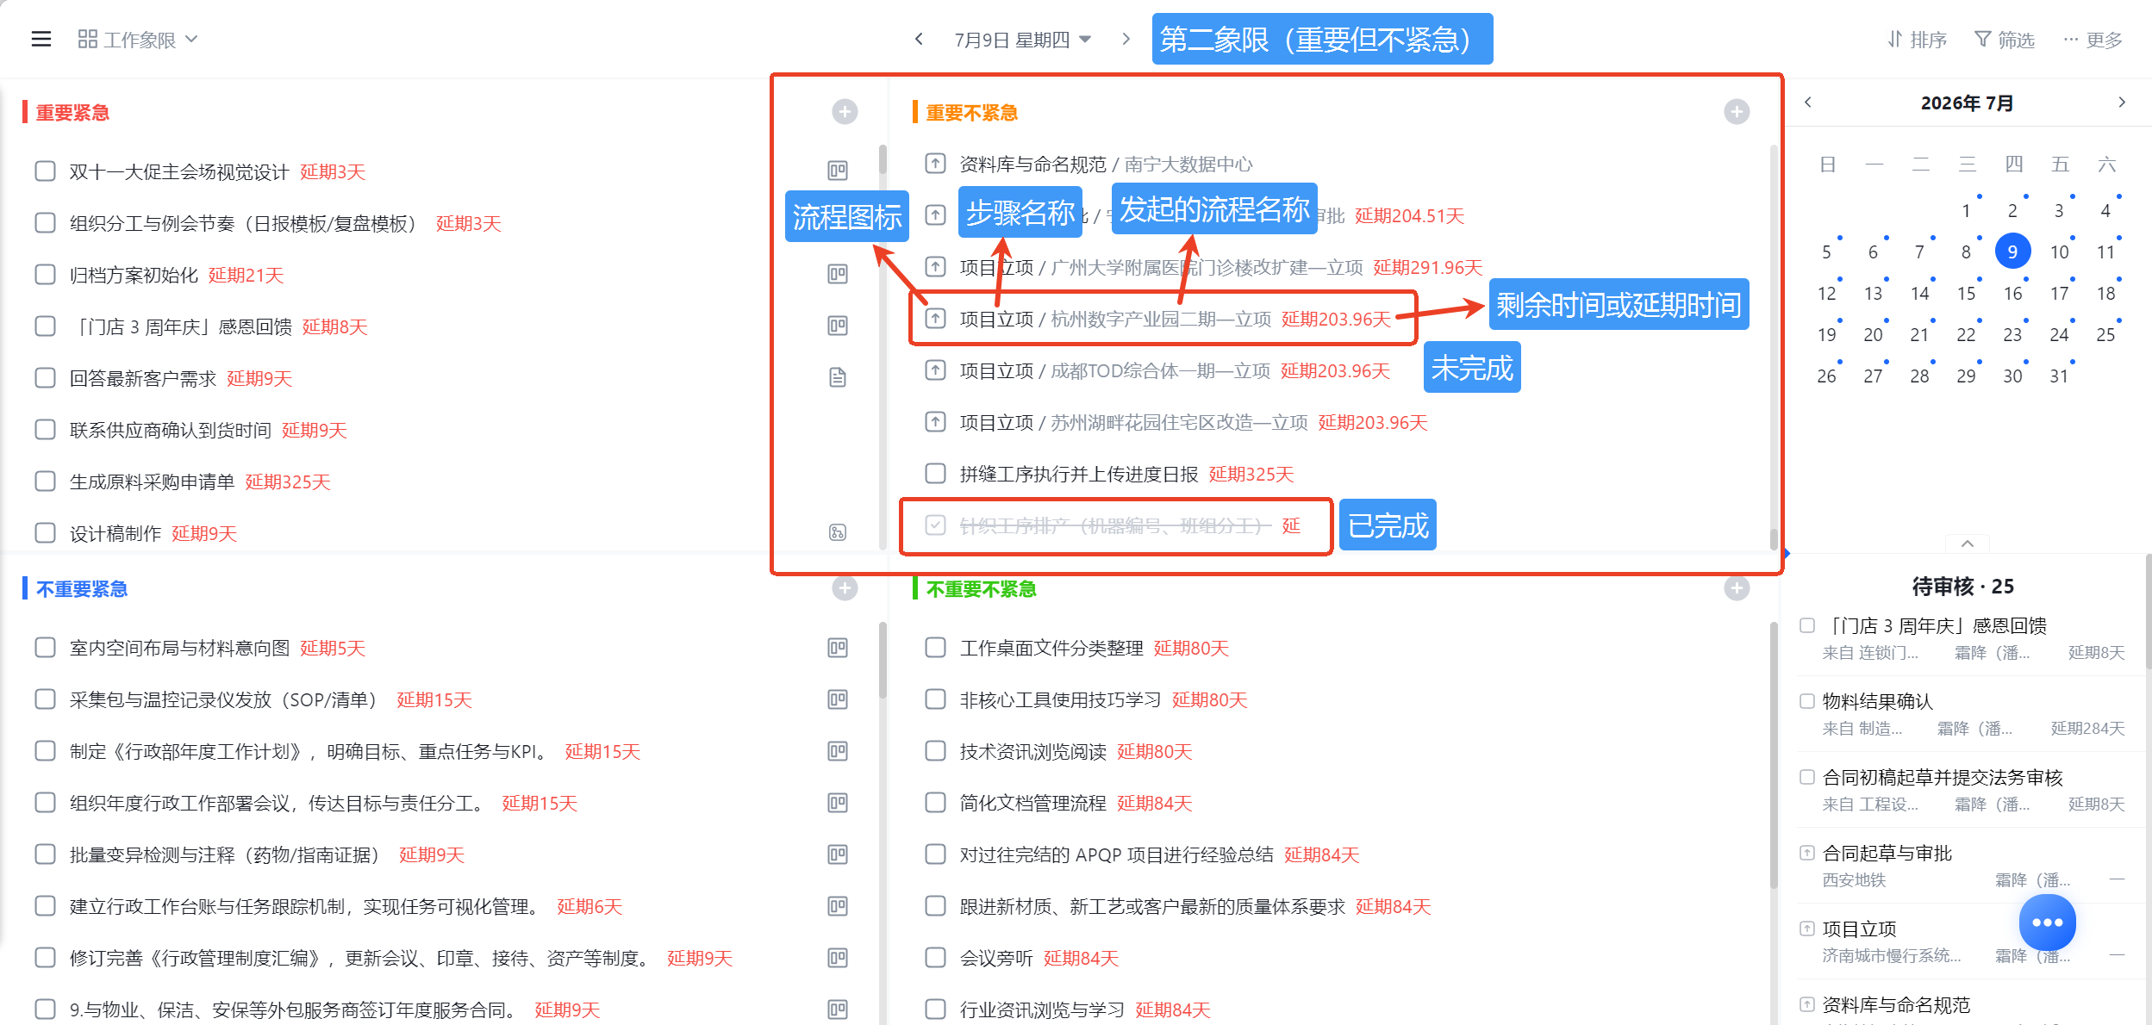Image resolution: width=2152 pixels, height=1025 pixels.
Task: Add task to 不重要紧急 quadrant
Action: (845, 588)
